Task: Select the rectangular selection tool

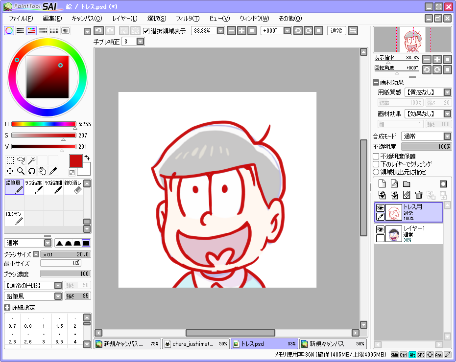Action: coord(10,160)
